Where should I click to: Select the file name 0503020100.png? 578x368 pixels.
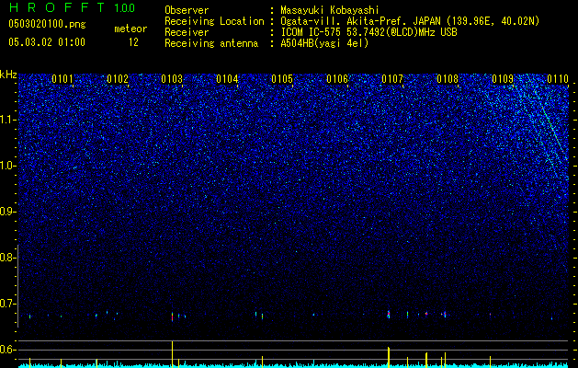click(x=47, y=25)
